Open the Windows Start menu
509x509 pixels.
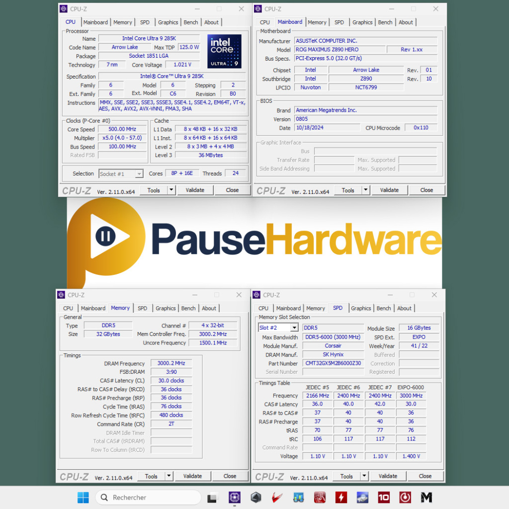coord(83,497)
